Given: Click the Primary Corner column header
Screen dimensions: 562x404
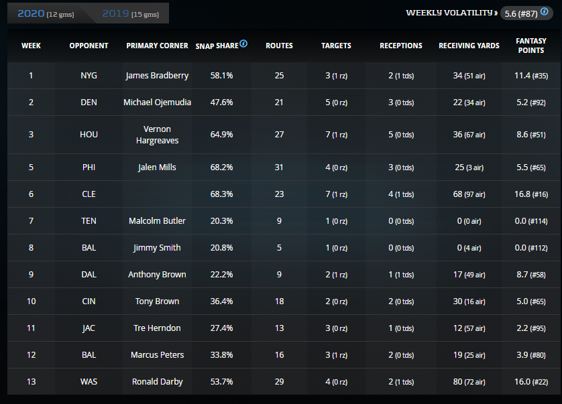Looking at the screenshot, I should [157, 46].
